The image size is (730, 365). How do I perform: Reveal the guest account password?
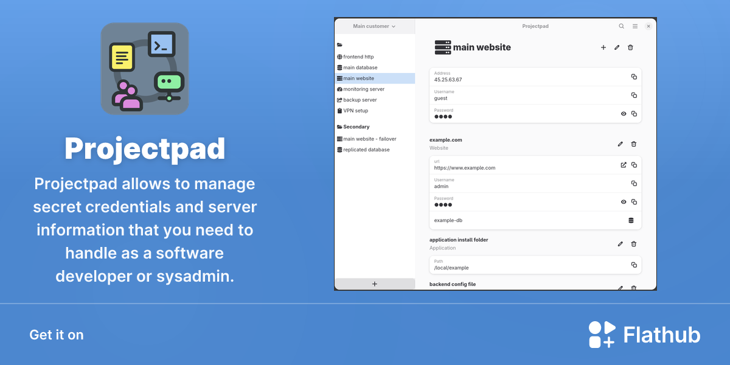pyautogui.click(x=624, y=114)
